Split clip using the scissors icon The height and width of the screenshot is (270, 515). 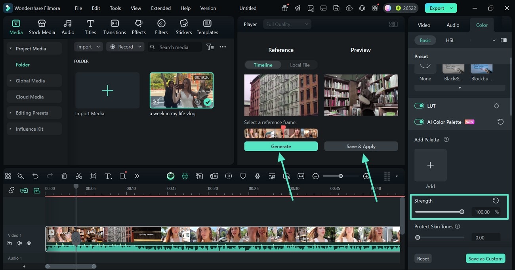tap(79, 176)
